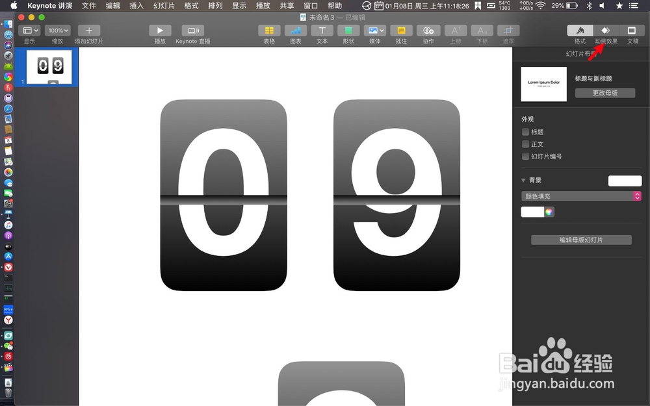Enable the Title checkbox
The image size is (650, 406).
(525, 132)
